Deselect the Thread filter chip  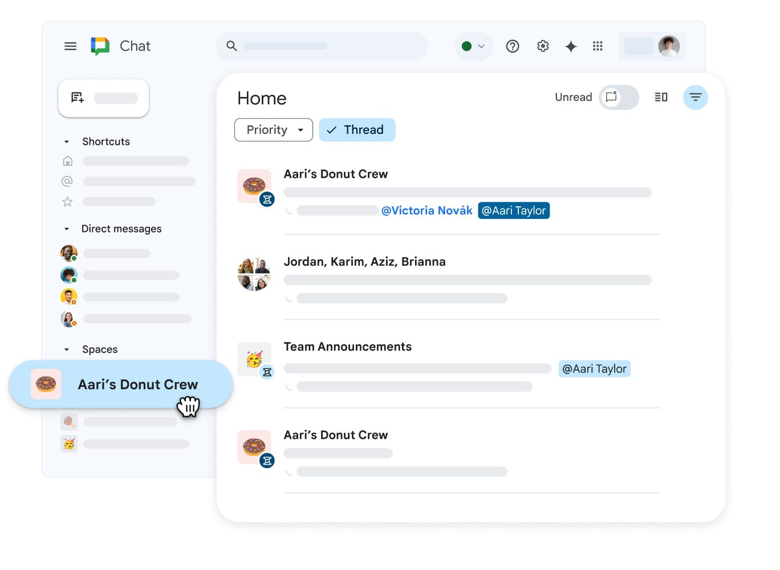click(x=357, y=130)
